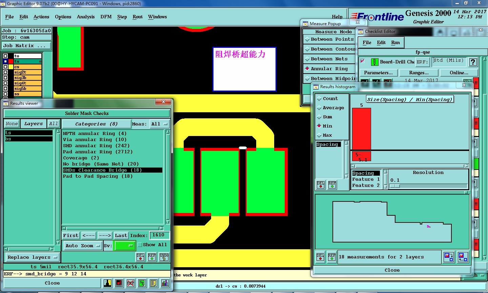Click the red exclamation icon near histogram bar

[x=476, y=123]
